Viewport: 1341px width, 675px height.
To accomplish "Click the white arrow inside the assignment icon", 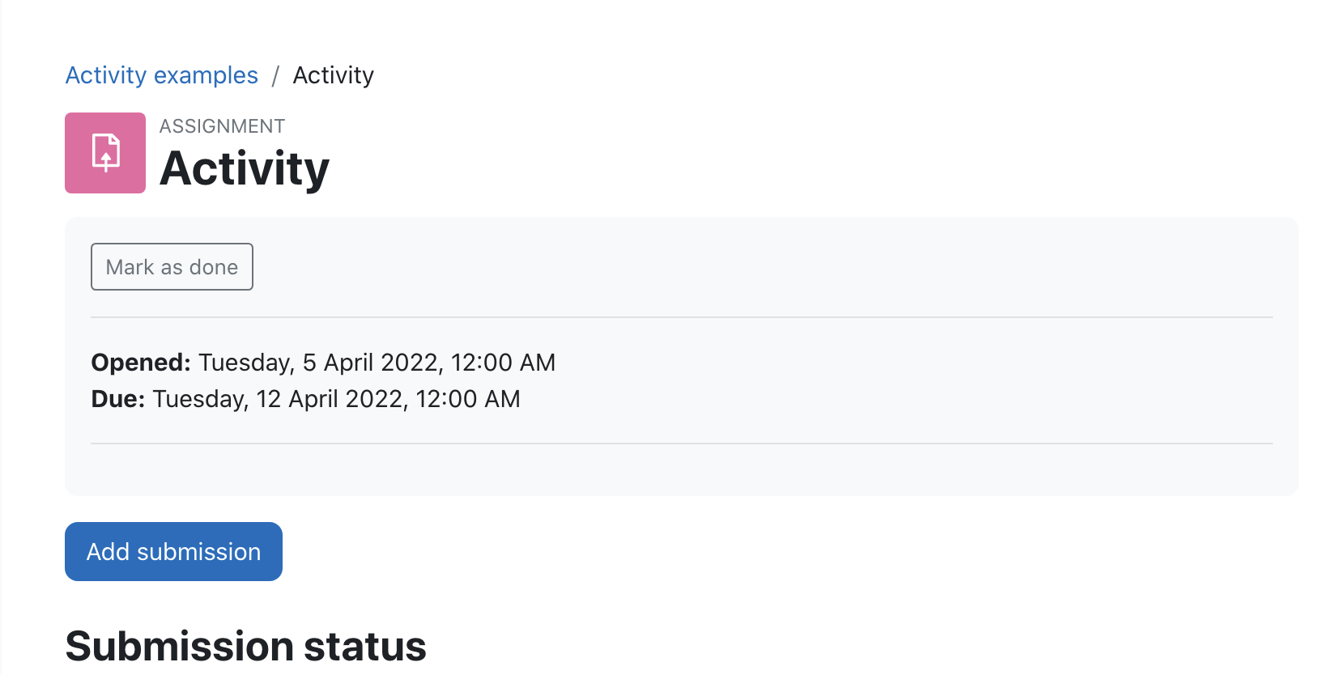I will (x=105, y=158).
